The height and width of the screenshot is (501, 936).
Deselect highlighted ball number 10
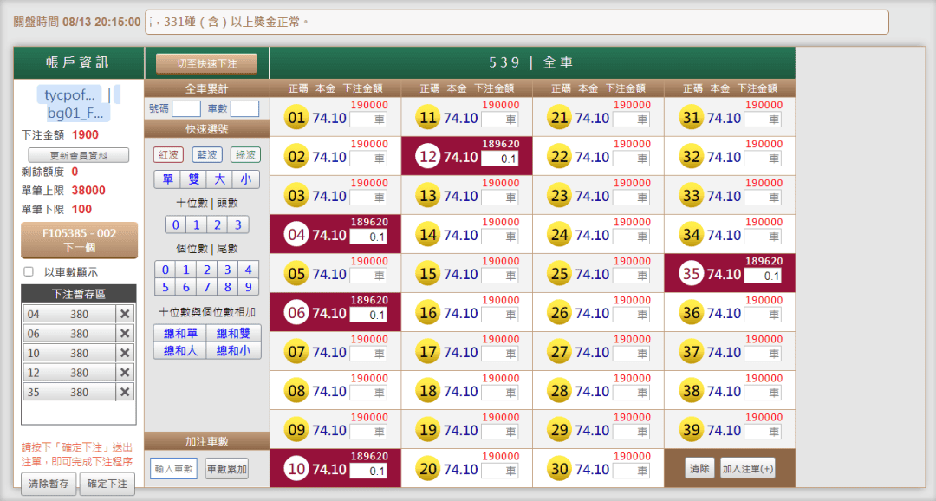[x=296, y=469]
